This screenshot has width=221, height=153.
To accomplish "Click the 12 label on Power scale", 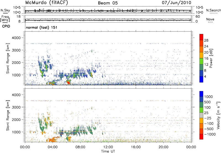I will 206,65.
